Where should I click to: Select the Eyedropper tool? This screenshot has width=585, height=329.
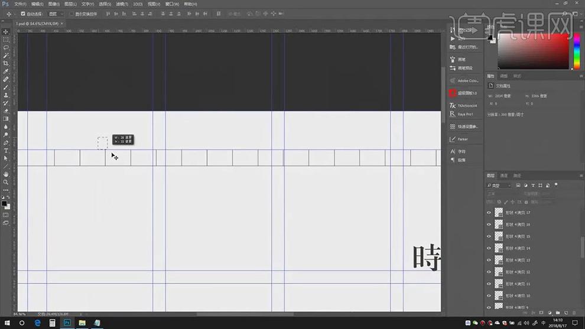click(5, 71)
